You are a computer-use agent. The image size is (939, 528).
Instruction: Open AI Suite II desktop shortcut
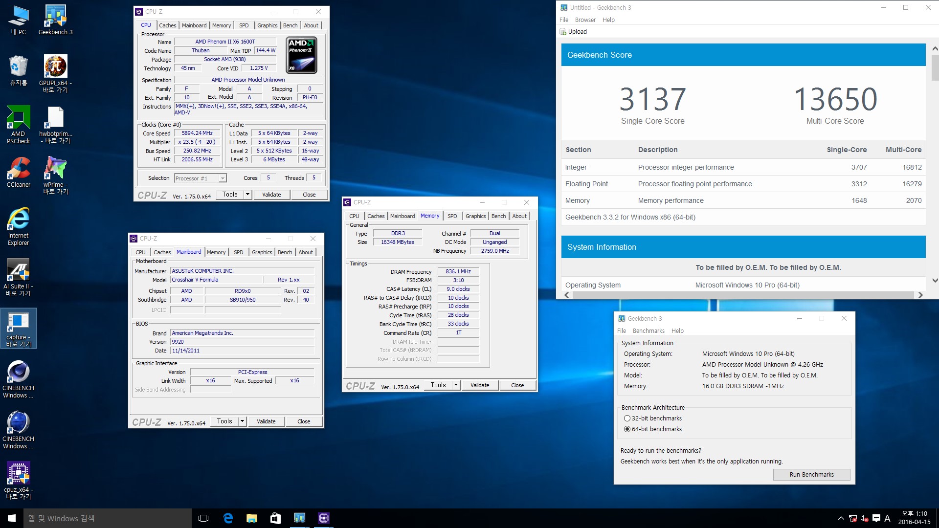[x=19, y=277]
